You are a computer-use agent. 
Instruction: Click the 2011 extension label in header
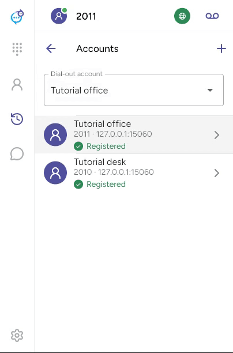[x=86, y=16]
